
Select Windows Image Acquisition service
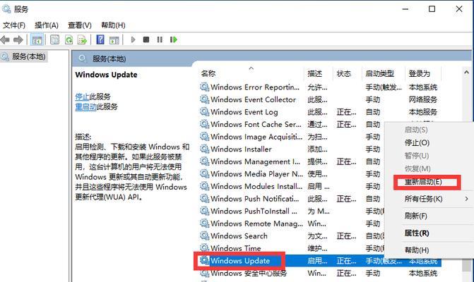point(292,137)
